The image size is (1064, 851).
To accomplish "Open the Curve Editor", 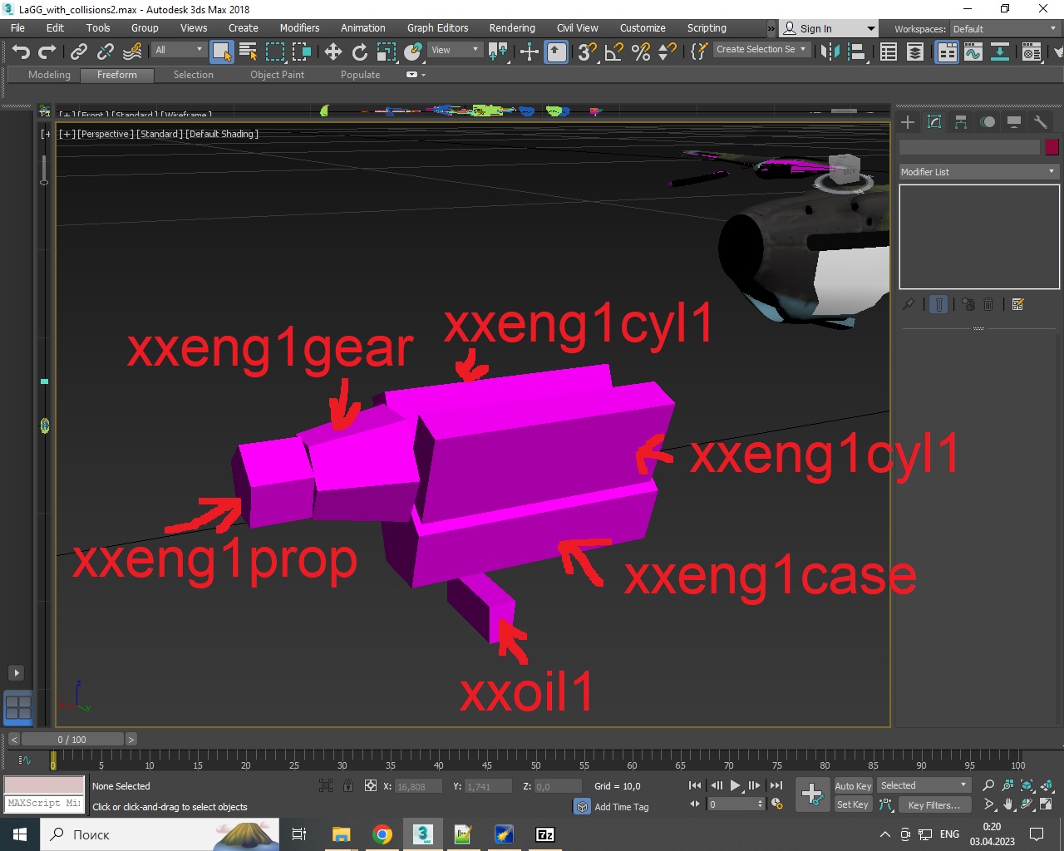I will (973, 52).
